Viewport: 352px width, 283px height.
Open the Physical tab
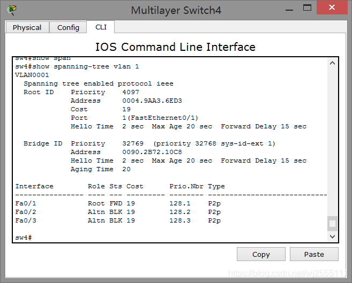(x=27, y=28)
